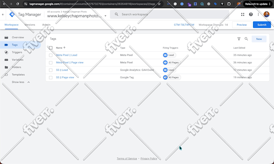Open the Meta Pixel || Lead tag

66,55
